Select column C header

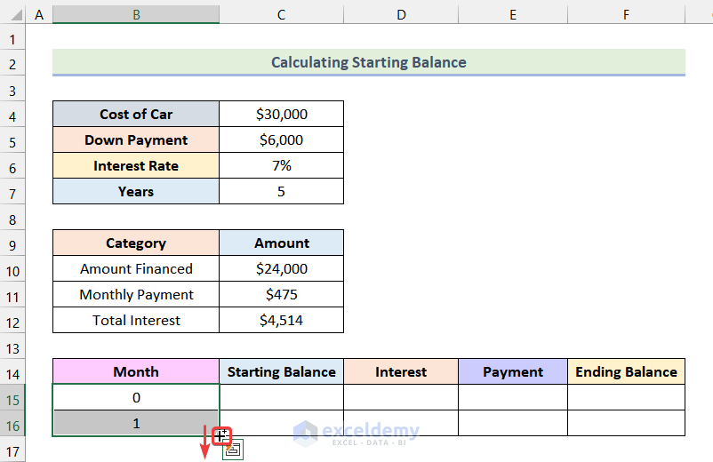pyautogui.click(x=282, y=14)
